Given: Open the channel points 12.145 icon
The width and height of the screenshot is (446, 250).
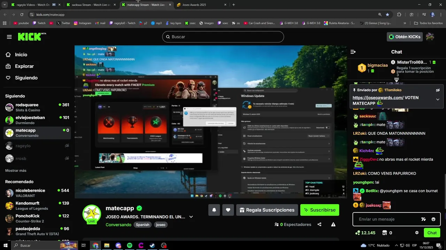Looking at the screenshot, I should coord(365,233).
